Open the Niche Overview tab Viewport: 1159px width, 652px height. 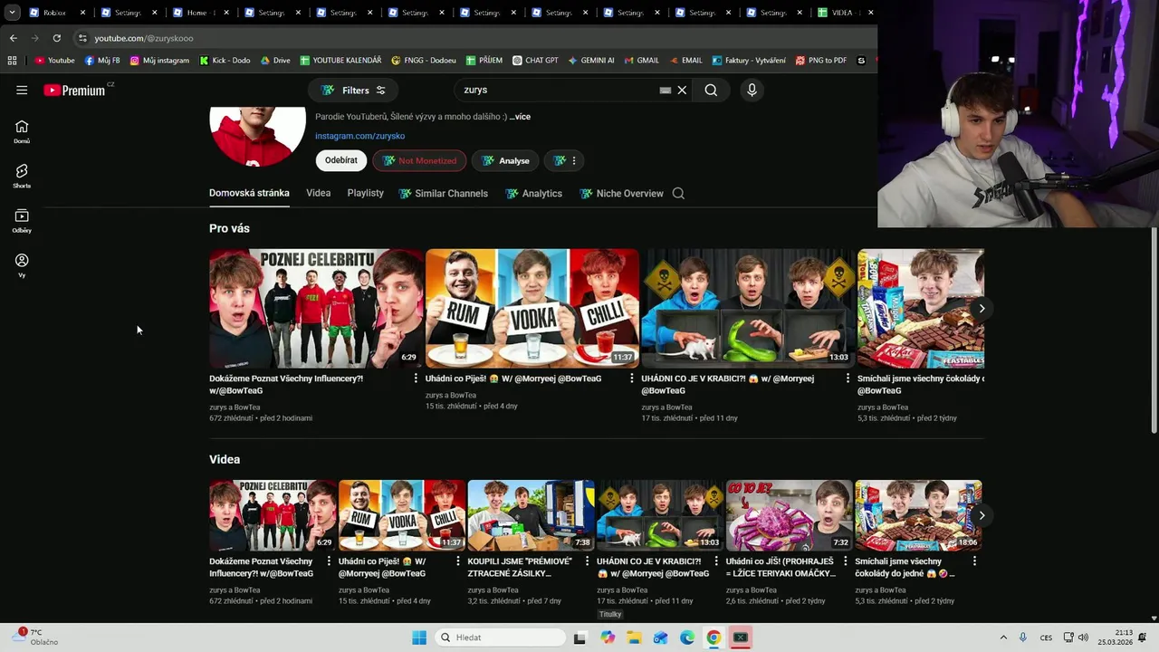point(621,193)
